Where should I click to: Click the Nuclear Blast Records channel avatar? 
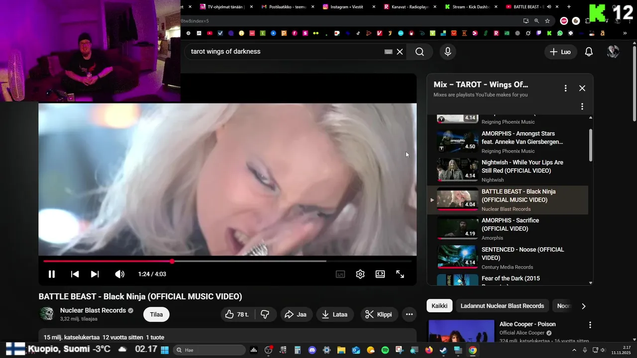tap(47, 314)
